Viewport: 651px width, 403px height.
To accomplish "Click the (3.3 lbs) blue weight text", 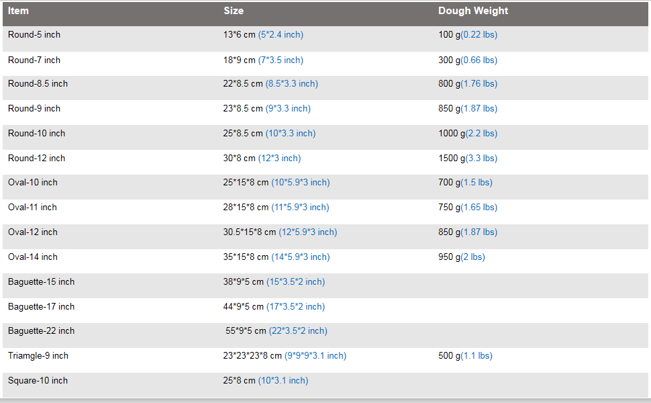I will (479, 159).
